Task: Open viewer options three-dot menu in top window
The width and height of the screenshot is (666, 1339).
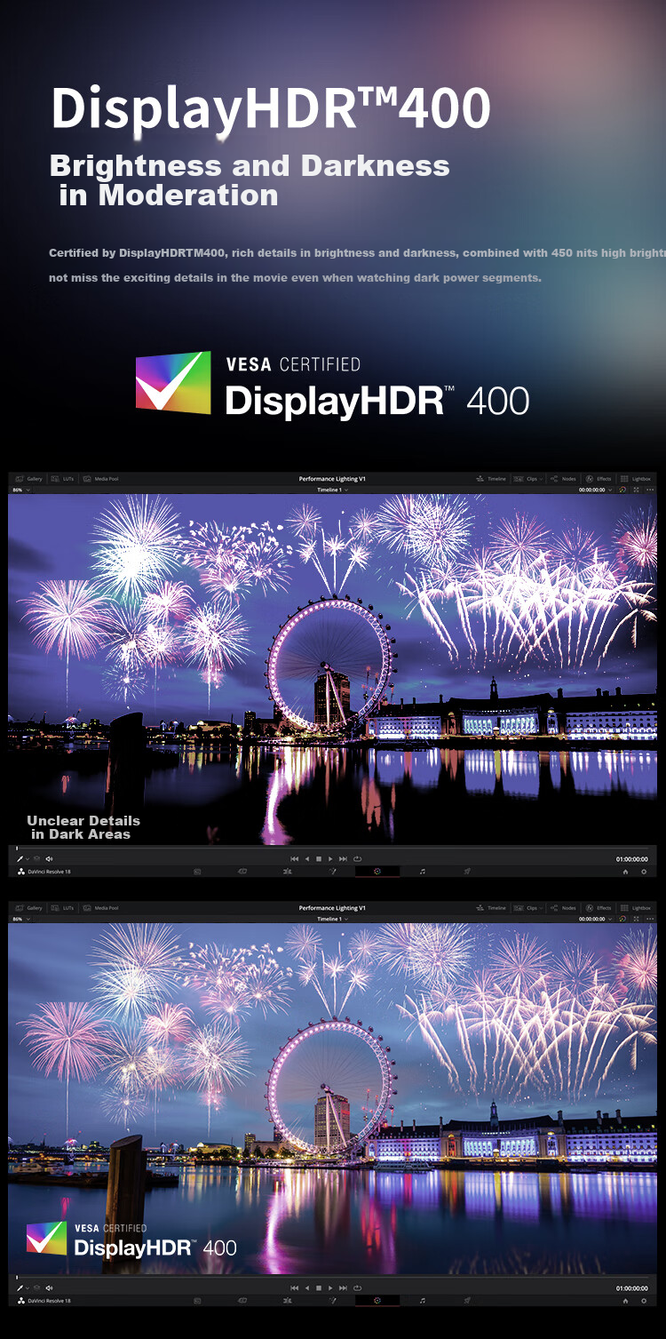Action: click(649, 490)
